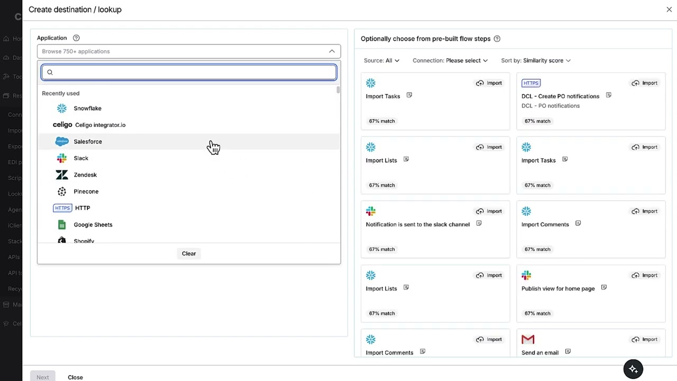
Task: Open the Source: All filter dropdown
Action: click(x=381, y=60)
